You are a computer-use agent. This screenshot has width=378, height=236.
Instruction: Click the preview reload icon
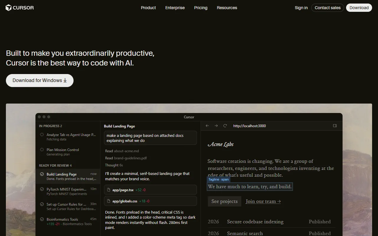pyautogui.click(x=225, y=126)
